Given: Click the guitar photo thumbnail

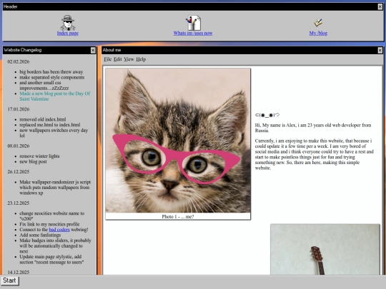Looking at the screenshot, I should click(x=325, y=249).
